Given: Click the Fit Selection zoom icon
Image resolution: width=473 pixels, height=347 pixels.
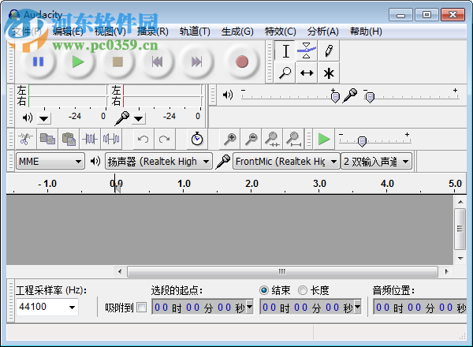Looking at the screenshot, I should click(273, 139).
